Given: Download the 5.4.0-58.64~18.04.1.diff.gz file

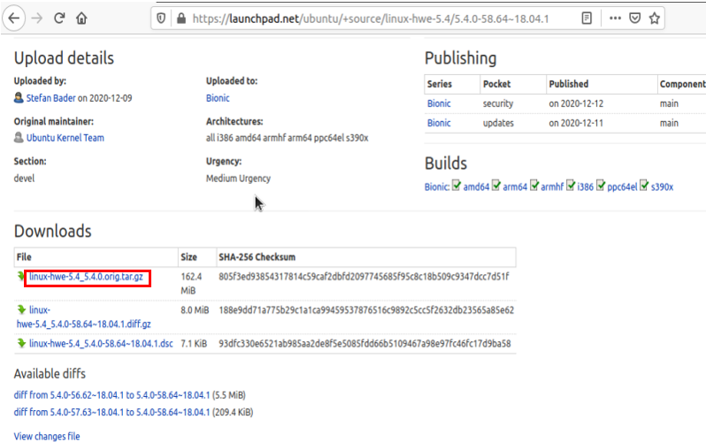Looking at the screenshot, I should [x=84, y=316].
